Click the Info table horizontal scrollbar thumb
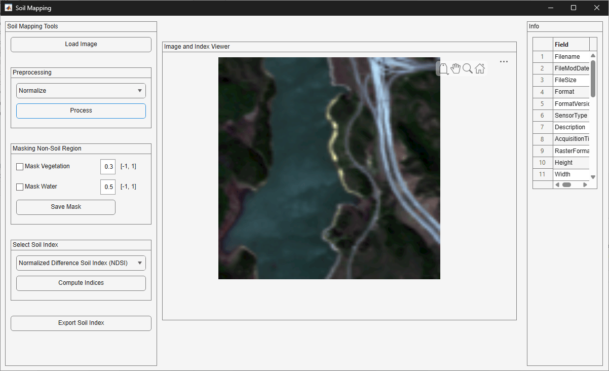Image resolution: width=609 pixels, height=371 pixels. click(566, 184)
